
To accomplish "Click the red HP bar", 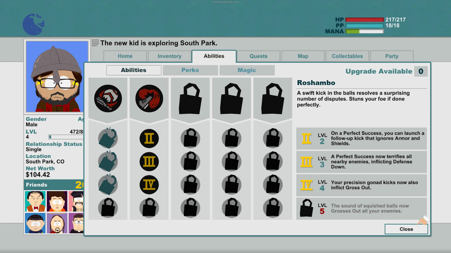I will pos(364,20).
